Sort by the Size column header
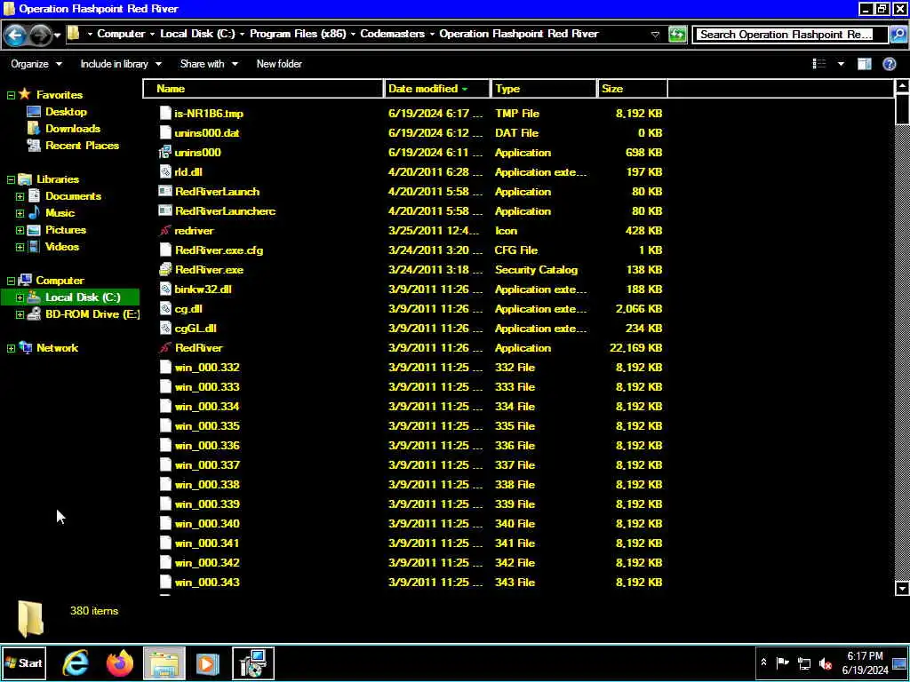This screenshot has width=910, height=682. pos(632,89)
